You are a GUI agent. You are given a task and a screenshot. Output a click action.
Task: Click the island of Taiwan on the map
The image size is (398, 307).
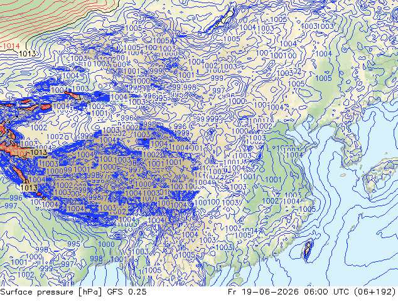pyautogui.click(x=308, y=249)
